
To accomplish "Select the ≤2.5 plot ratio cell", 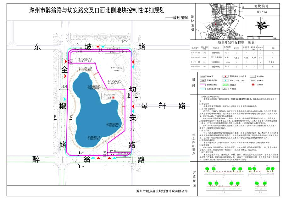I will 236,58.
